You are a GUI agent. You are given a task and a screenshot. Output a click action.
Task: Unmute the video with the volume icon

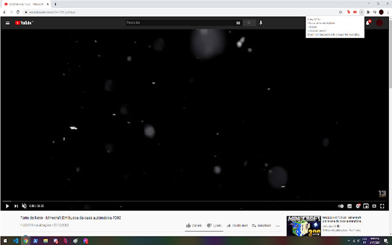pyautogui.click(x=25, y=206)
